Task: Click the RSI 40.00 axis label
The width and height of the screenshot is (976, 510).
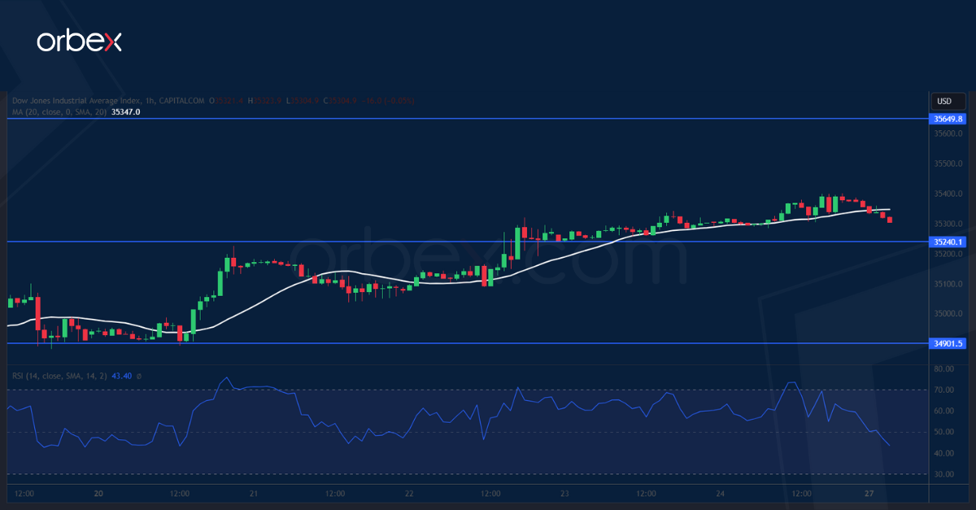Action: [x=943, y=454]
